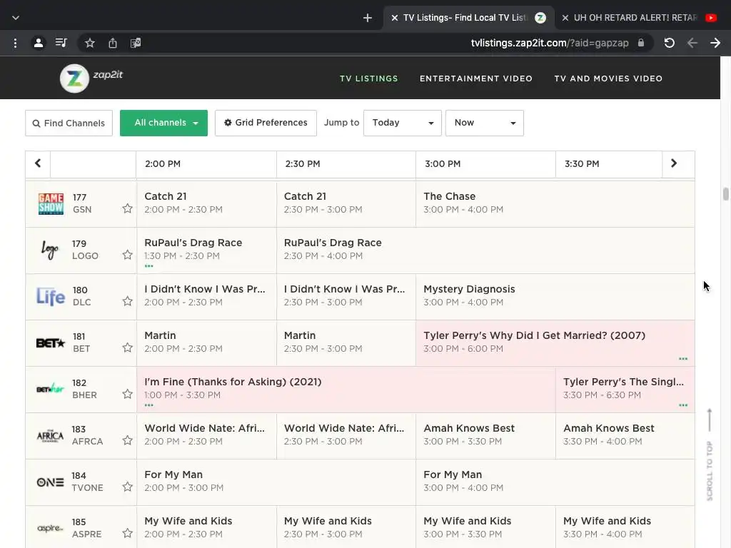Mark ASPRE channel as favorite
The width and height of the screenshot is (731, 548).
127,532
